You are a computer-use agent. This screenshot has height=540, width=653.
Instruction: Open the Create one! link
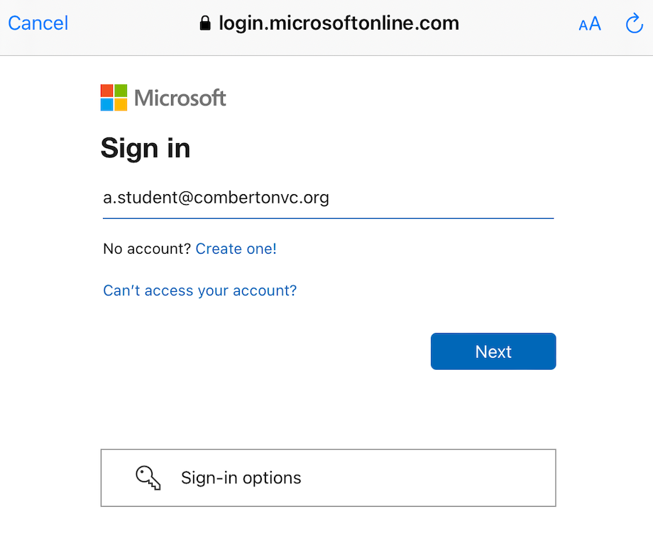pyautogui.click(x=236, y=249)
